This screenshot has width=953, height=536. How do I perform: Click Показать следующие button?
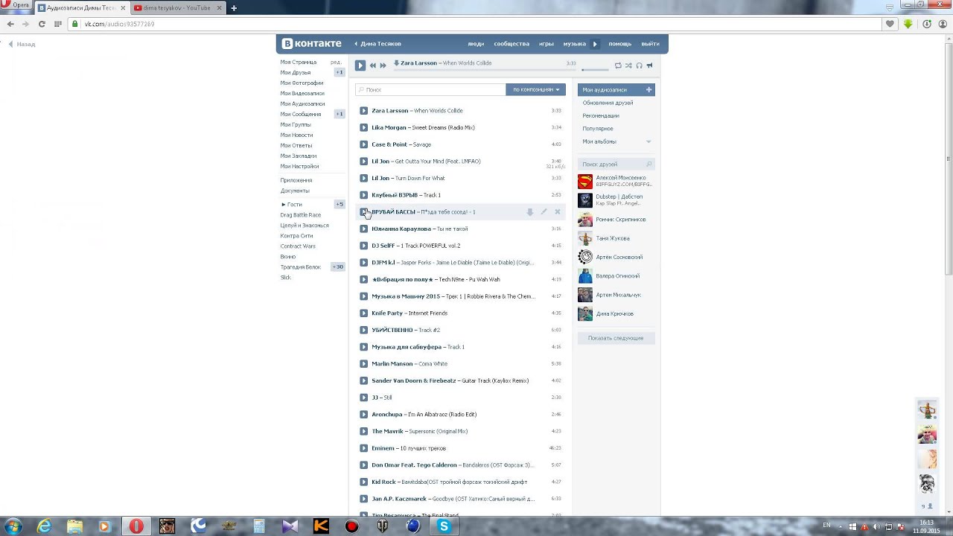pos(616,338)
